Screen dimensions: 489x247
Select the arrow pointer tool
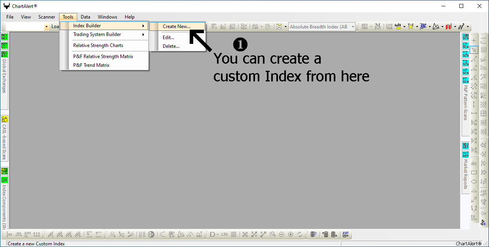(474, 49)
